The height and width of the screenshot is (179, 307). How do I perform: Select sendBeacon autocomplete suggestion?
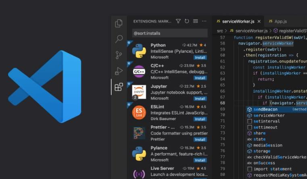276,109
